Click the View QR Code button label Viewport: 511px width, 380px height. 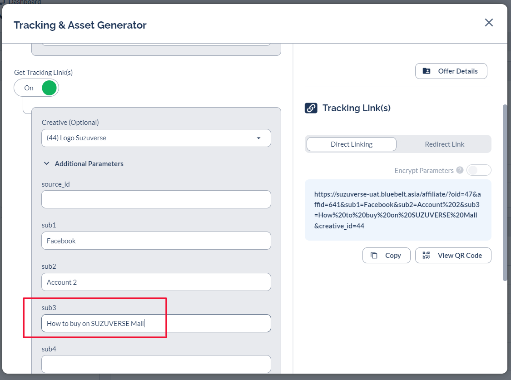tap(460, 256)
